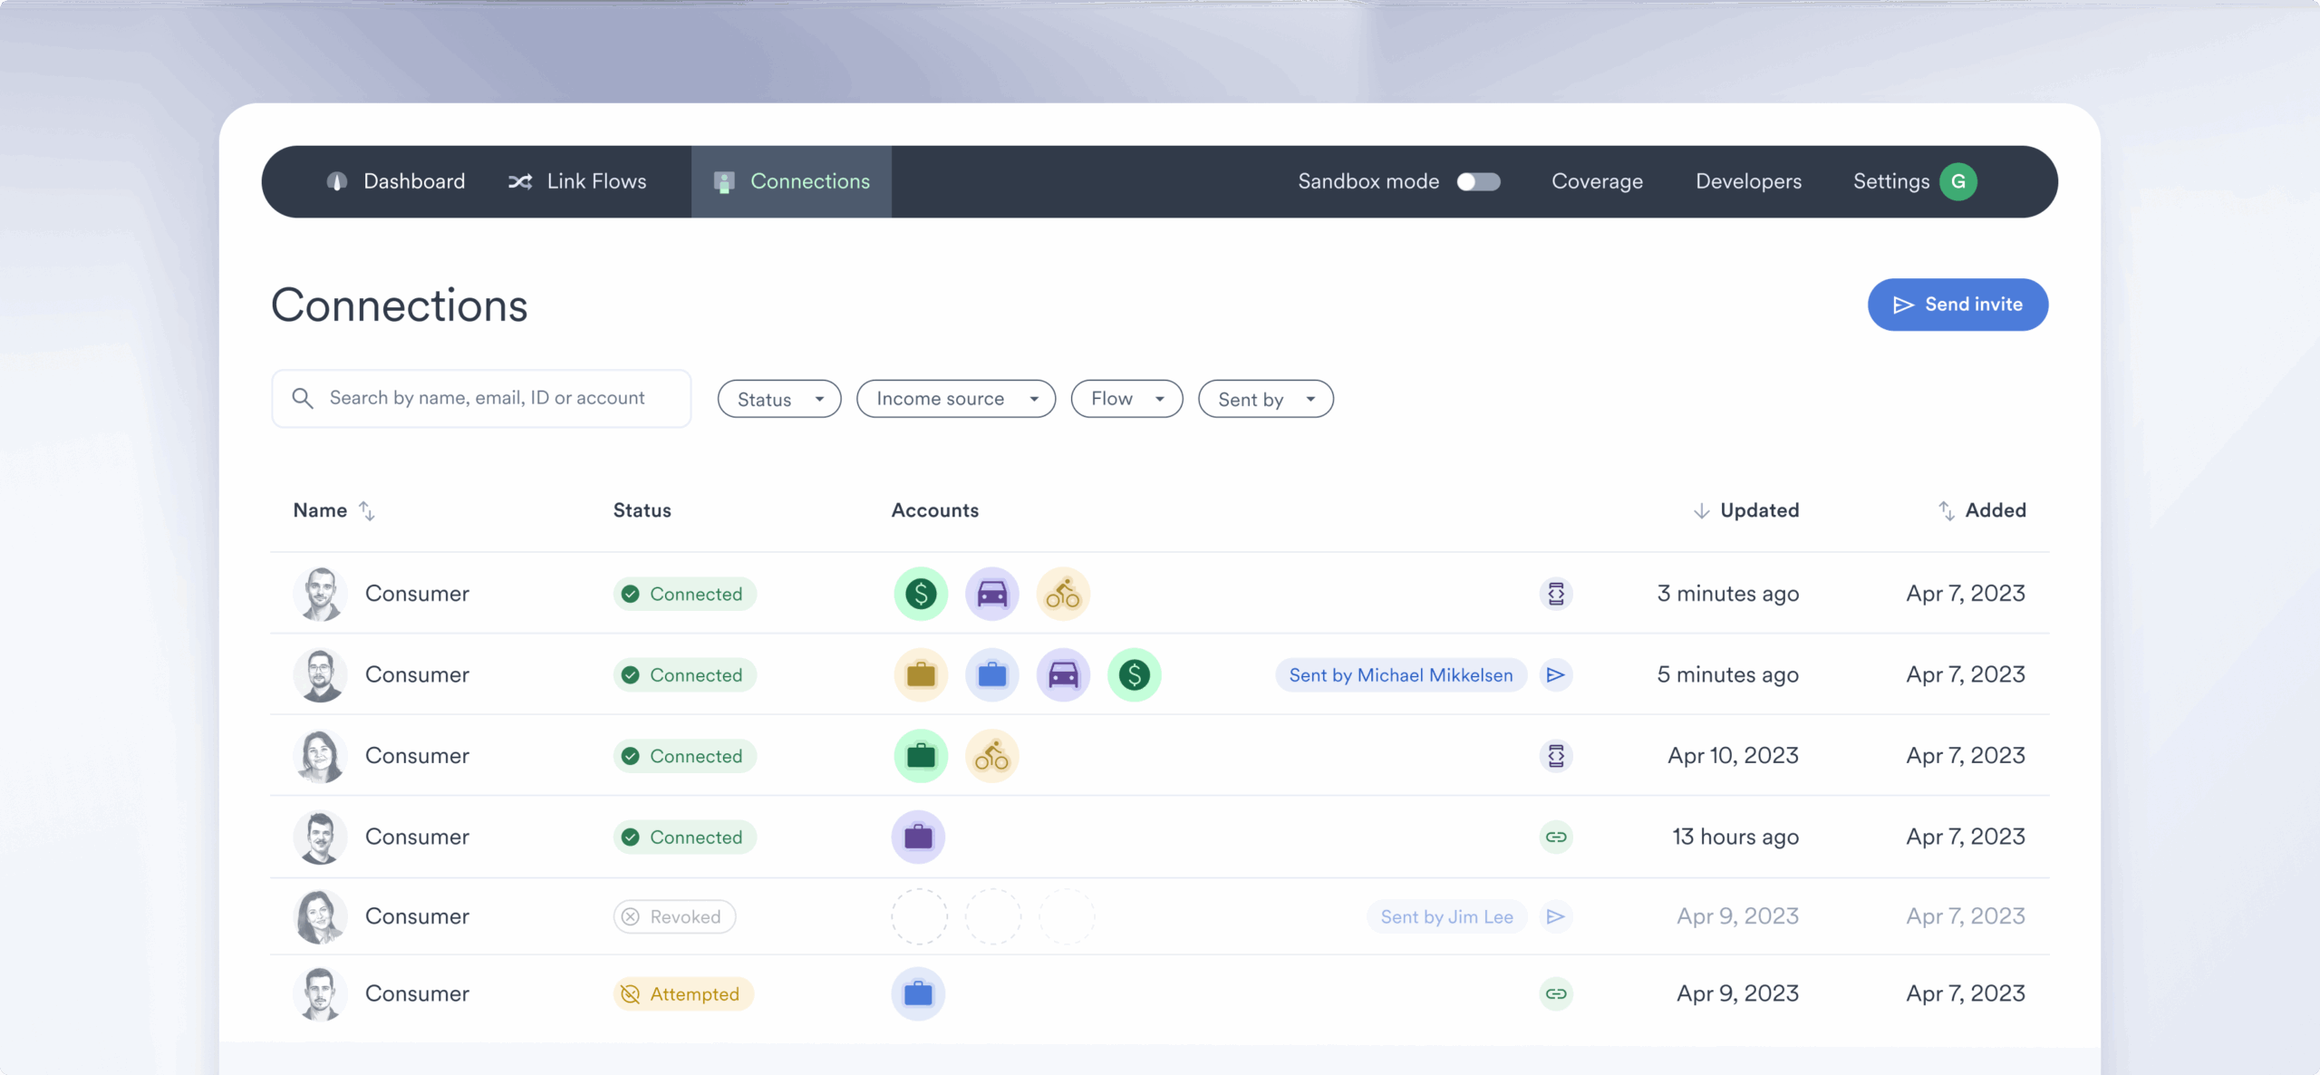
Task: Click Consumer name in the Attempted row
Action: coord(417,993)
